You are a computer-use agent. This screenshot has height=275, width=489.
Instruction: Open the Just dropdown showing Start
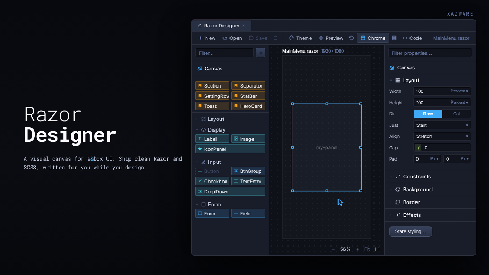tap(442, 125)
